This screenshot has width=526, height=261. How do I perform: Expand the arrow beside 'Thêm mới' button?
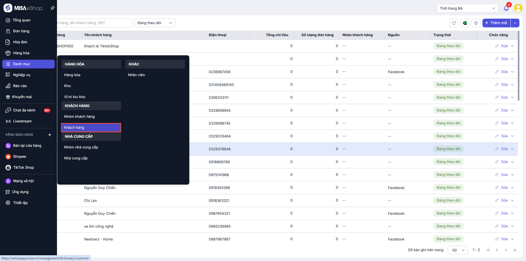[515, 23]
